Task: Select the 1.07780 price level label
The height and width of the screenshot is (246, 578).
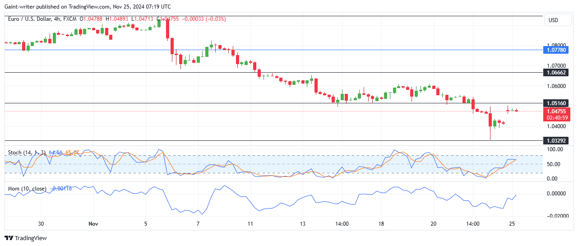Action: pos(555,50)
